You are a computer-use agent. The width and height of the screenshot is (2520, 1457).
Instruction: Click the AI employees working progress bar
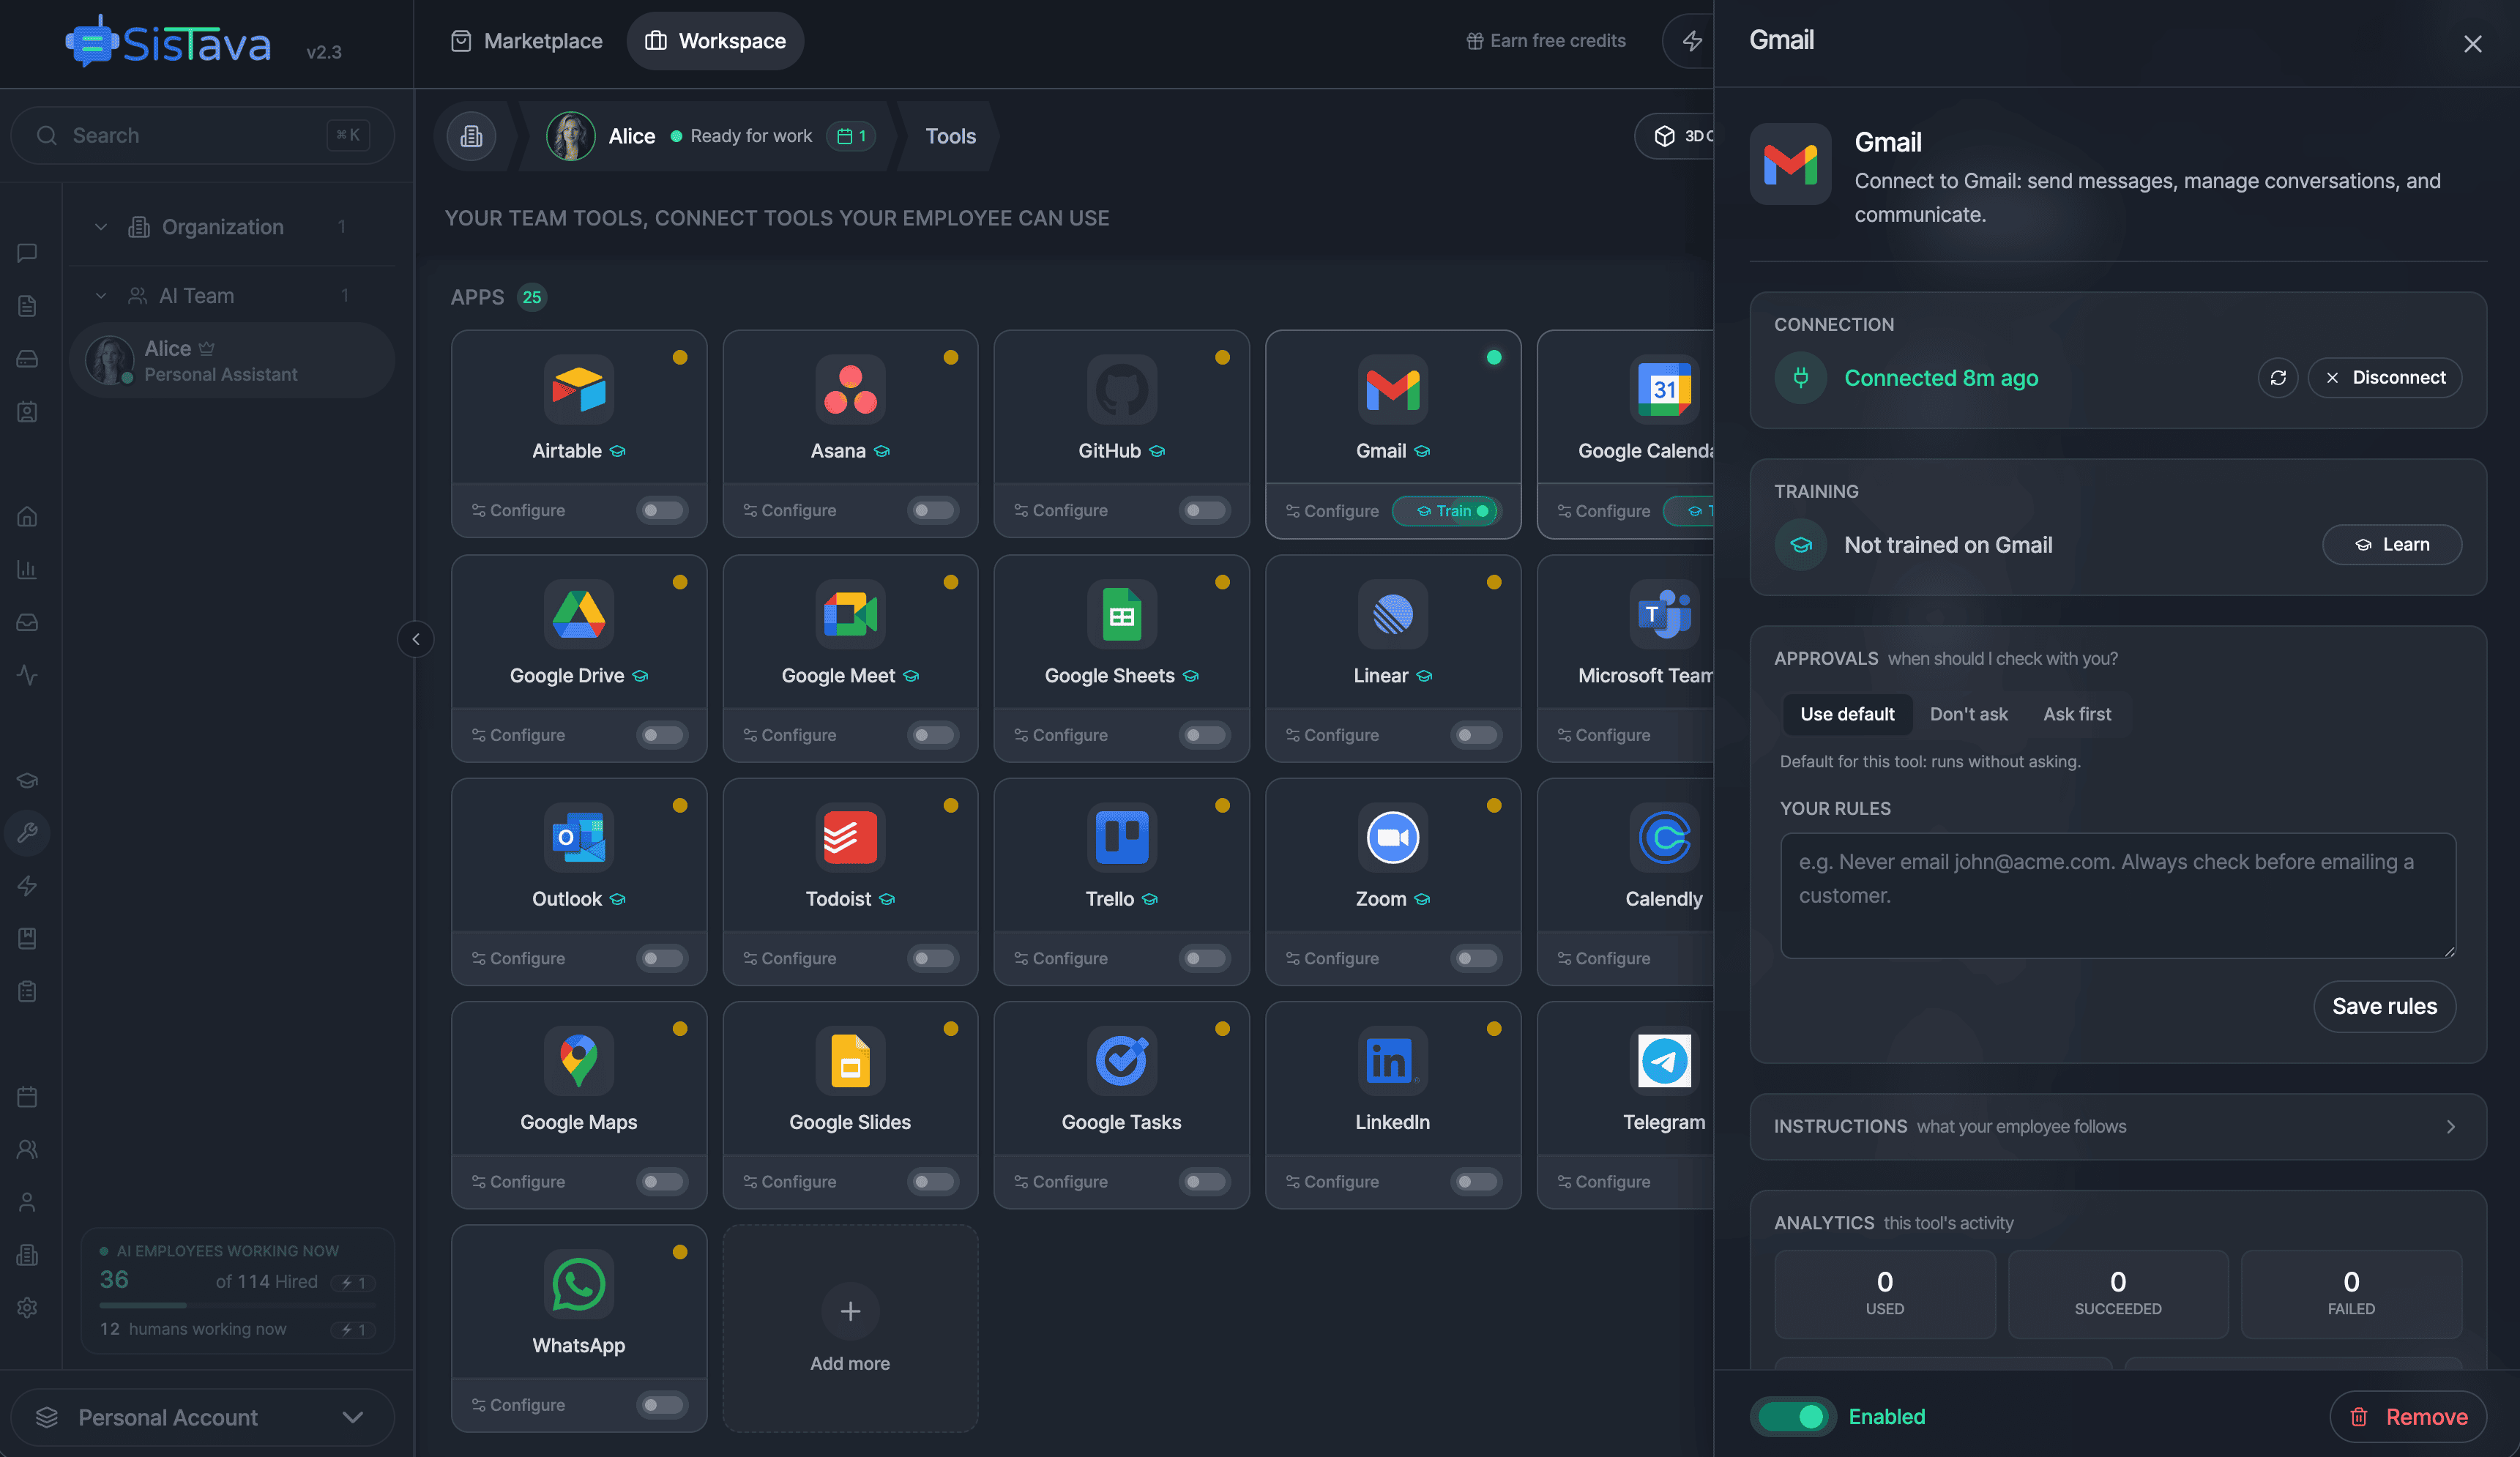(238, 1305)
